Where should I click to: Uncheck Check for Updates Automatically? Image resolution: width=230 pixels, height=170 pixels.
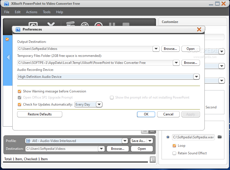(19, 104)
